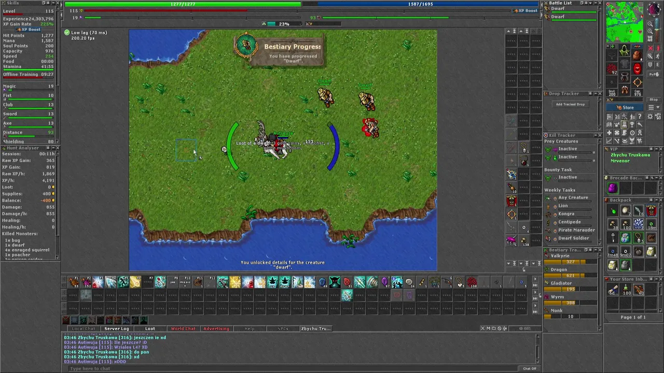Viewport: 664px width, 373px height.
Task: Open the trophy icon in the button grid
Action: (x=632, y=124)
